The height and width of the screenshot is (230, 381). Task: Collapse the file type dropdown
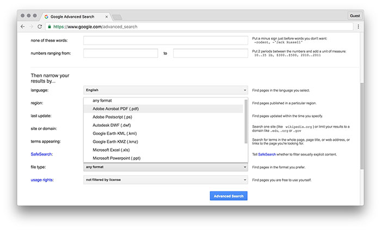click(165, 167)
